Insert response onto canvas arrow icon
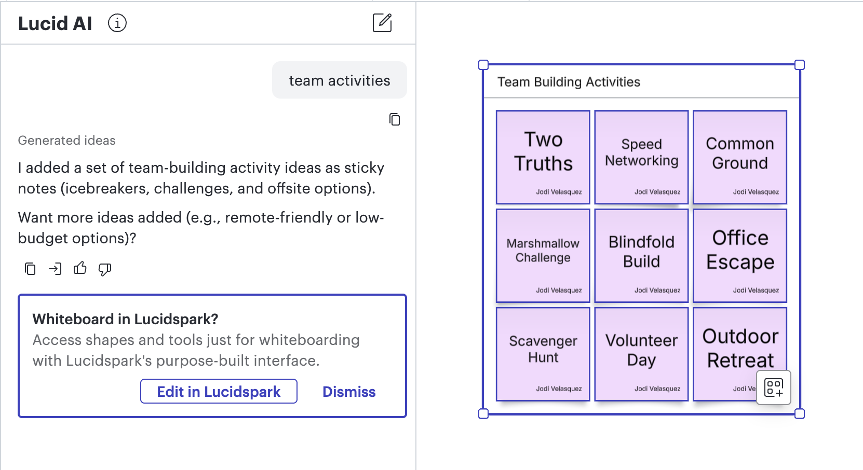 [x=55, y=269]
